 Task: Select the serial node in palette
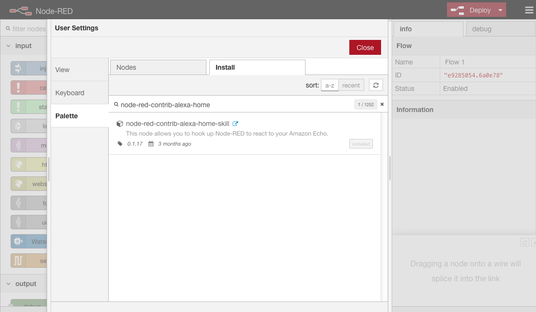click(29, 261)
